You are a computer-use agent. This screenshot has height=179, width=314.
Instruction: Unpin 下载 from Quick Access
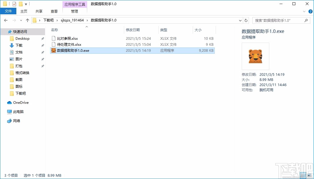click(42, 45)
